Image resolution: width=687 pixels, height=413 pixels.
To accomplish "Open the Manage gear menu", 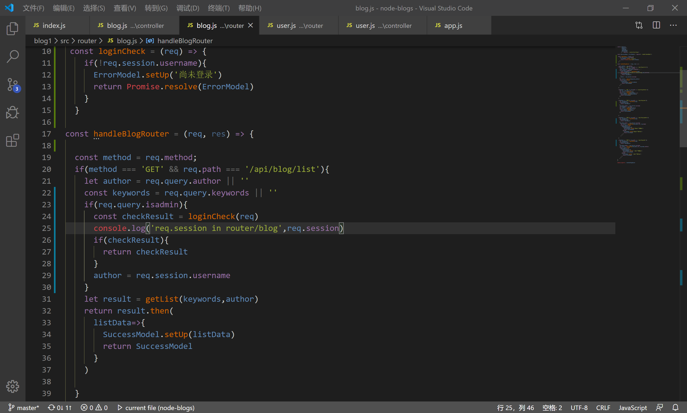I will click(13, 386).
